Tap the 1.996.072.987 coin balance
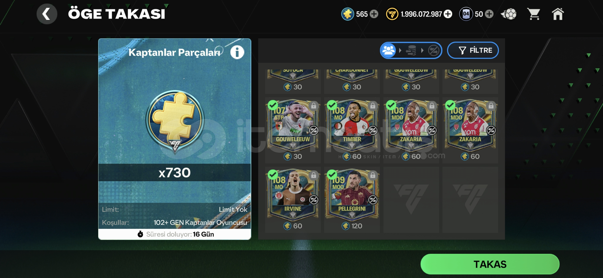Screen dimensions: 603x278 (421, 14)
